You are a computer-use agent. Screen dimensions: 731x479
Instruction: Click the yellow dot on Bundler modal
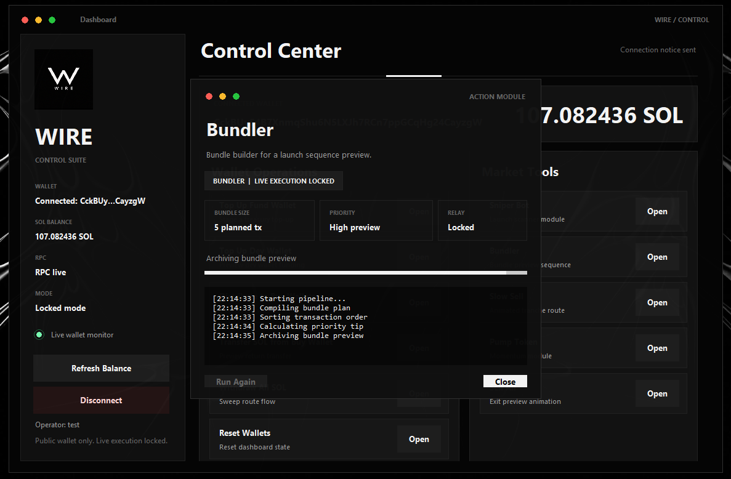(223, 97)
